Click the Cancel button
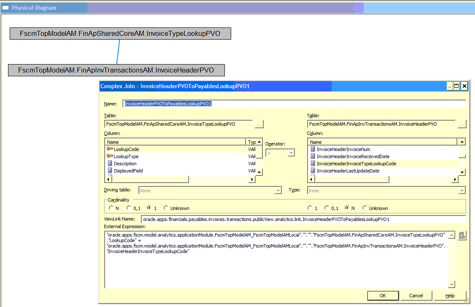The image size is (475, 307). click(x=416, y=296)
